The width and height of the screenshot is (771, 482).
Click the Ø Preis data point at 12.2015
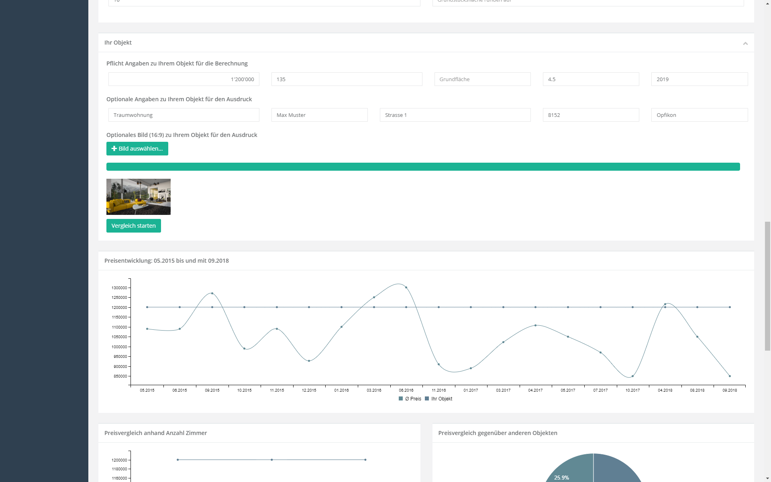click(x=309, y=361)
